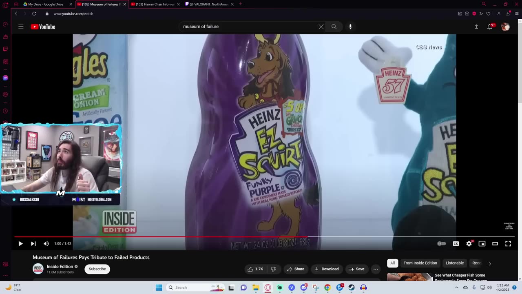Open the Opera easy setup sliders icon
The height and width of the screenshot is (294, 522).
tap(517, 13)
